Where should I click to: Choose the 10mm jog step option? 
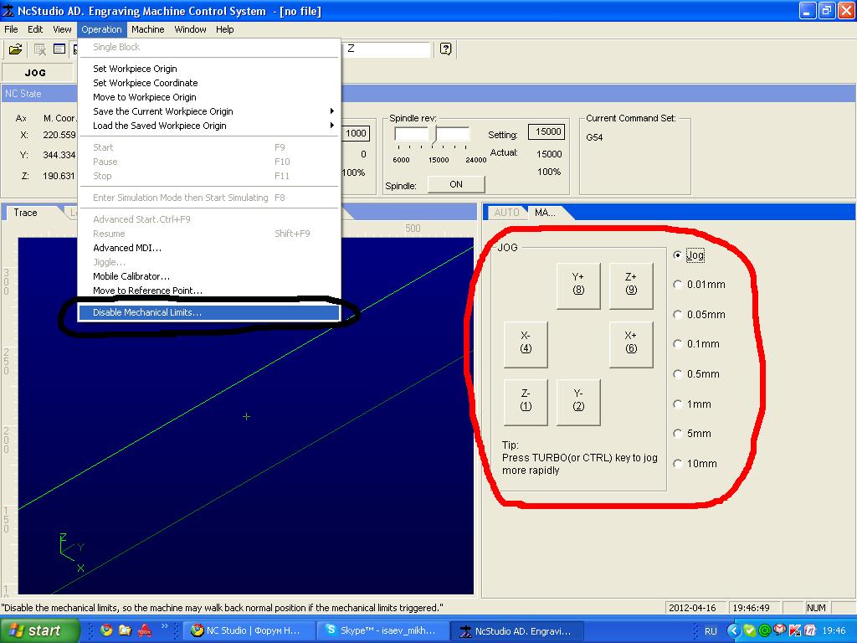(678, 464)
